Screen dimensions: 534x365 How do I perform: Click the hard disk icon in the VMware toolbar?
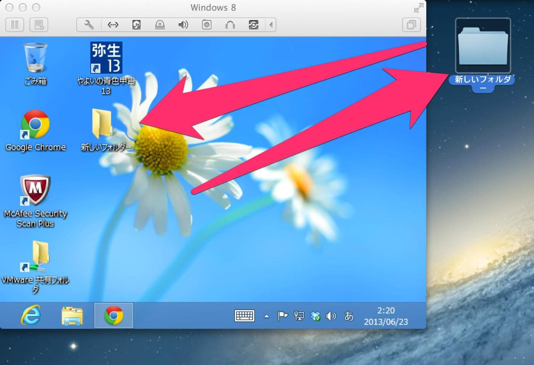(x=136, y=25)
